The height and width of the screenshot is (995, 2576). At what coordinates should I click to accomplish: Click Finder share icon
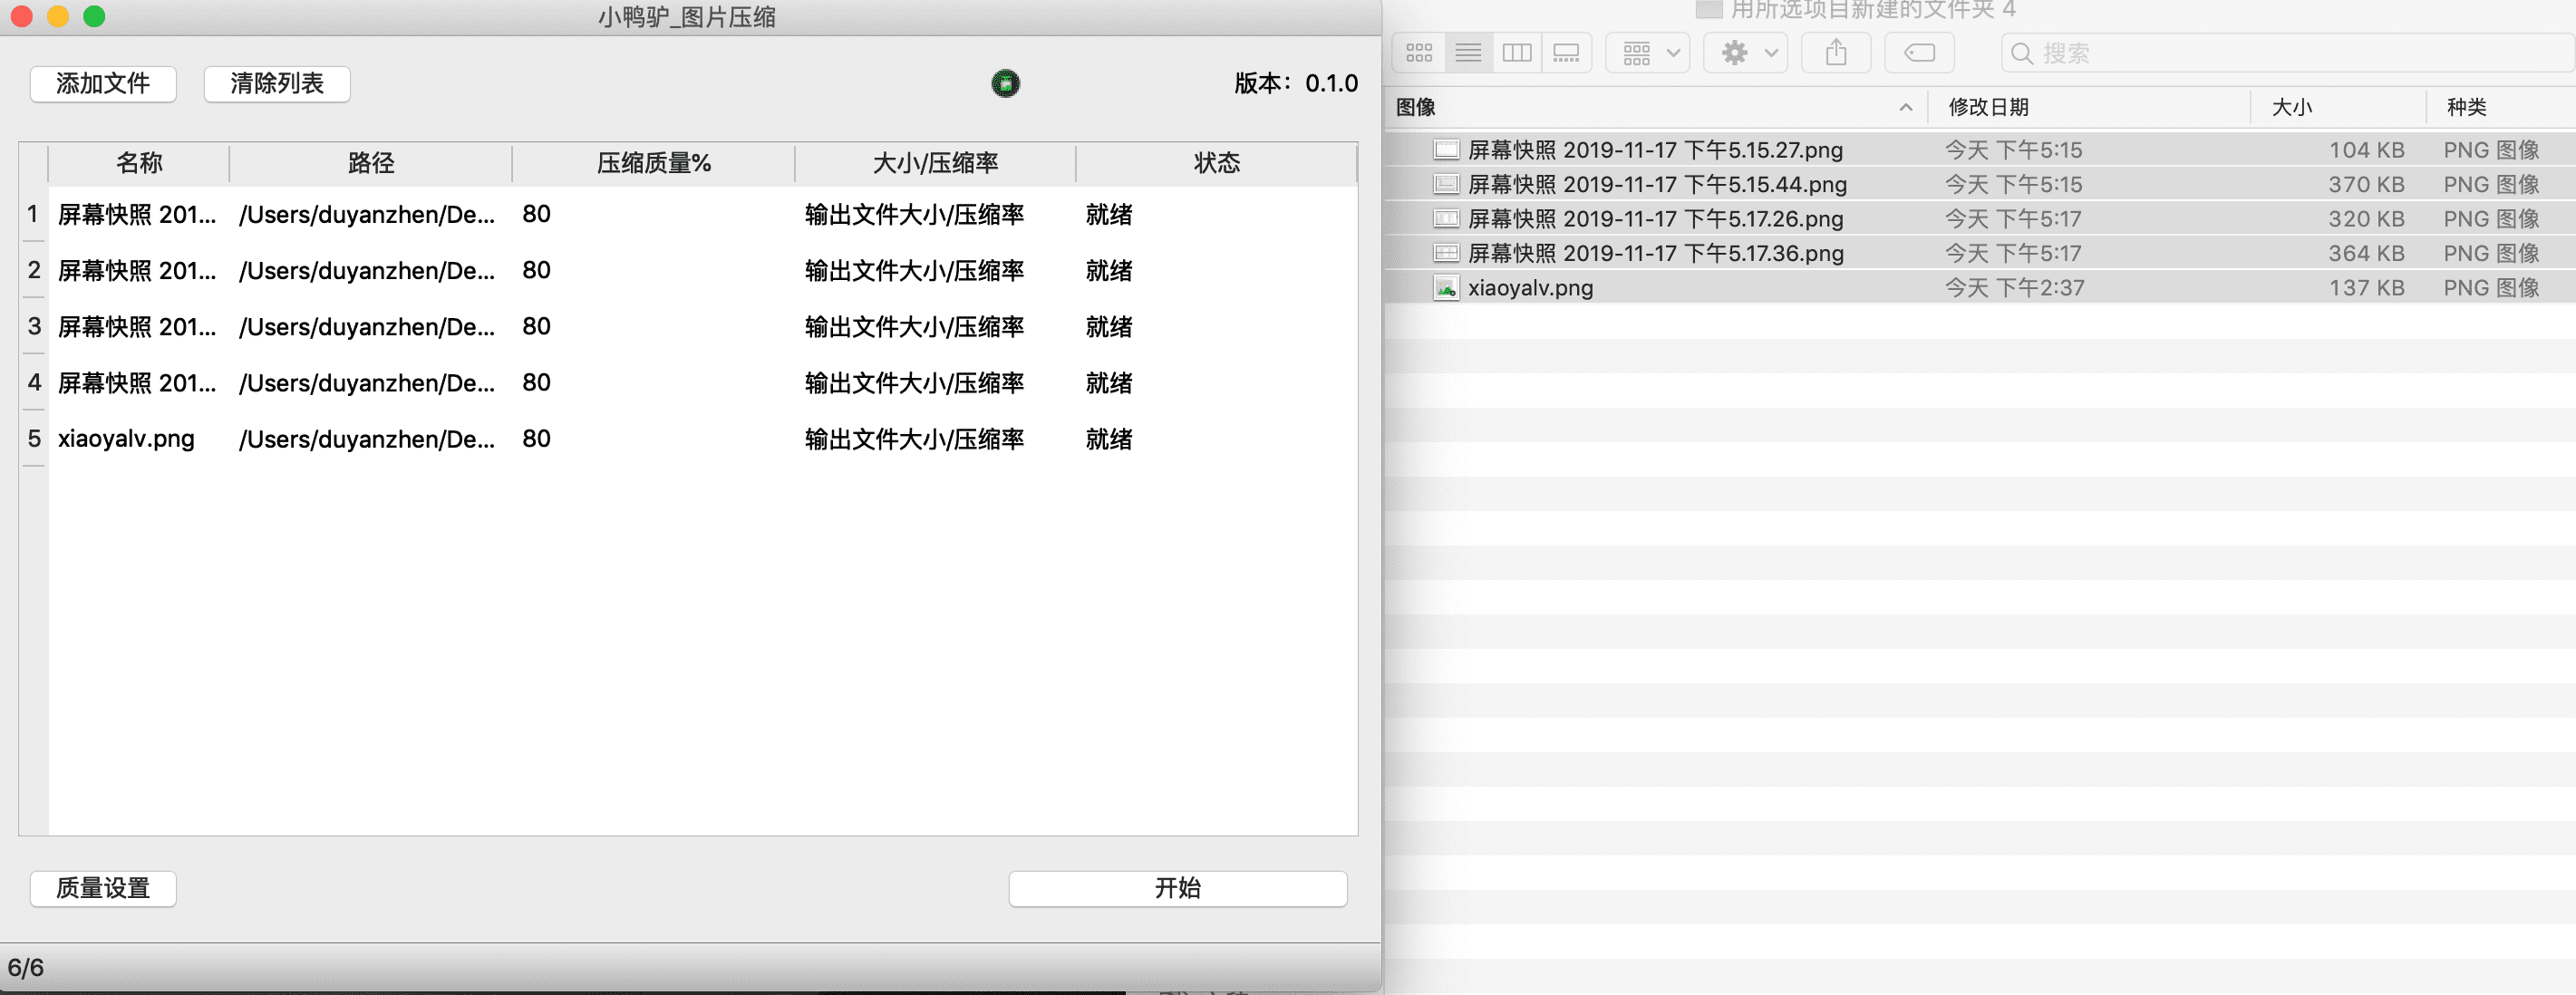pos(1836,53)
